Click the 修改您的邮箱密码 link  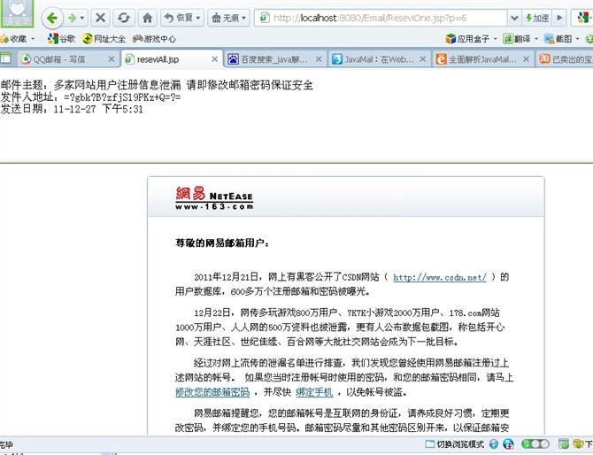212,392
